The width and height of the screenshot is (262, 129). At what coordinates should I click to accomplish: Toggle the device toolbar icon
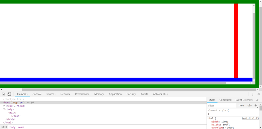point(9,94)
